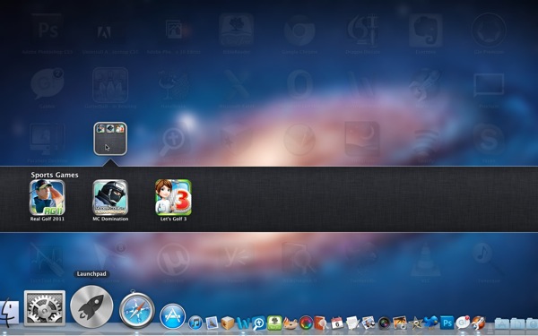The width and height of the screenshot is (538, 336).
Task: Open System Preferences from the Dock
Action: click(45, 308)
